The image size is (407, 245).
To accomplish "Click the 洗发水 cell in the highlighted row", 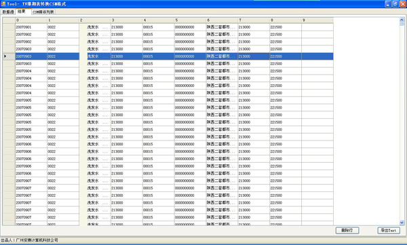I will [x=95, y=56].
